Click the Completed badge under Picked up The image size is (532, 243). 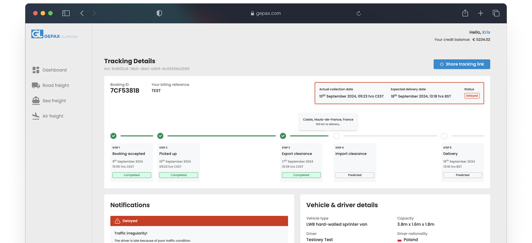pos(178,175)
